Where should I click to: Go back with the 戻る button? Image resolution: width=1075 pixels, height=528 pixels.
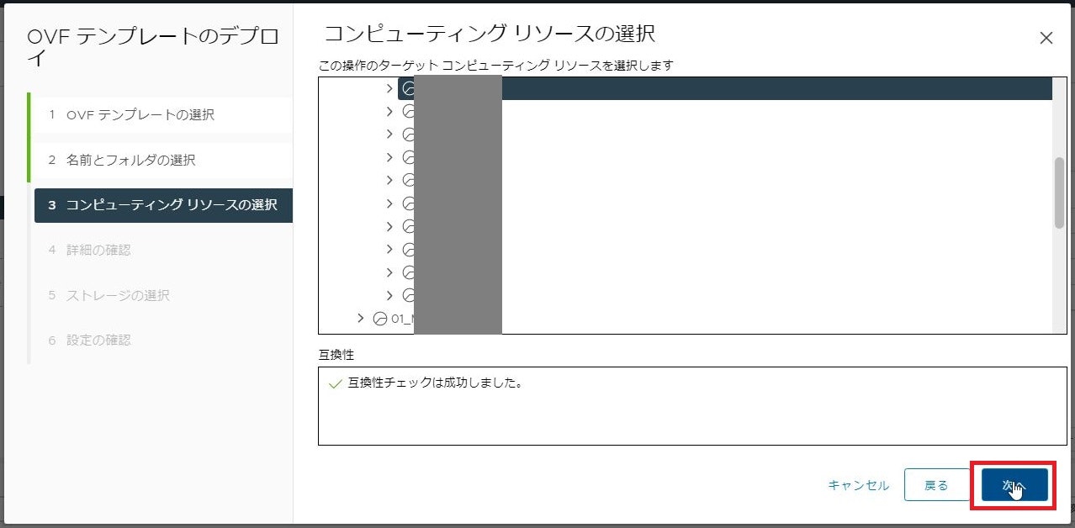(x=937, y=485)
